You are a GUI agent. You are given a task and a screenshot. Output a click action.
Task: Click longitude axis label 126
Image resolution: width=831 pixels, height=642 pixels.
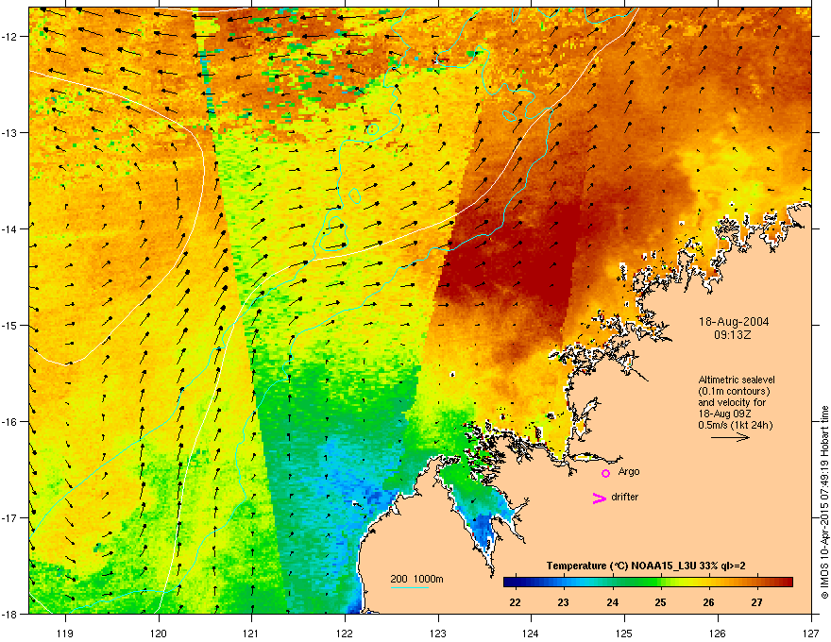(718, 633)
